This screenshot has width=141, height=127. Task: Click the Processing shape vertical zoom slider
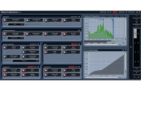125,61
